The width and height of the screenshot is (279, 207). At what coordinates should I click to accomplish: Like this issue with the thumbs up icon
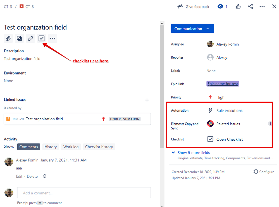pos(238,6)
